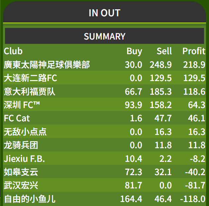
Task: Select the -118.0 profit value
Action: pyautogui.click(x=193, y=199)
